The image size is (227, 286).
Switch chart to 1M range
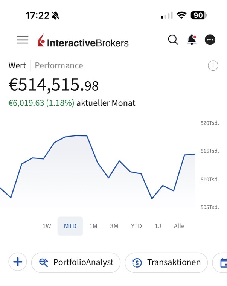click(93, 226)
